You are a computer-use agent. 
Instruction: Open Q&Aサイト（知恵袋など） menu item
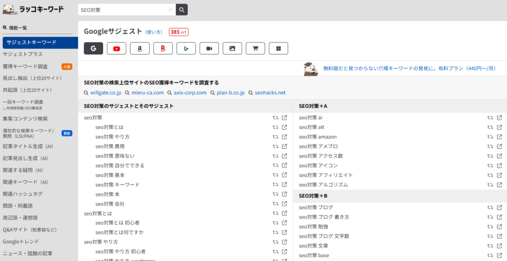point(30,230)
